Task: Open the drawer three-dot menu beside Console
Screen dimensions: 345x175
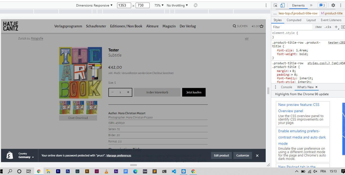Action: [x=275, y=87]
